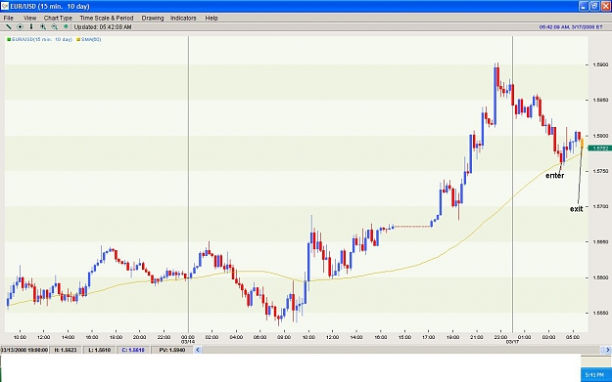Click the 'C: 1.5610' status cell
Image resolution: width=612 pixels, height=382 pixels.
(x=133, y=350)
